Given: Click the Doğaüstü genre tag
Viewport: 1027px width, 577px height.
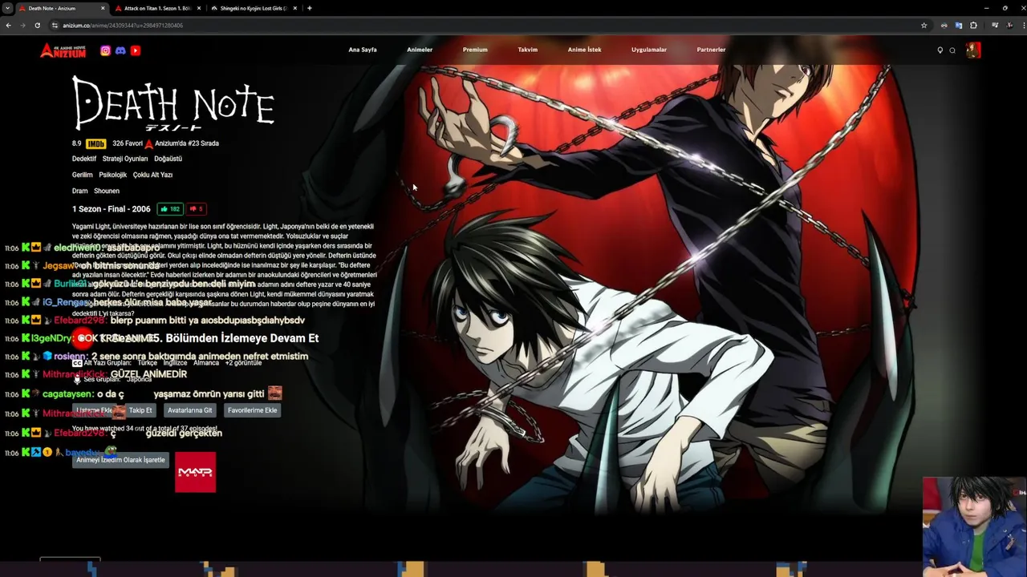Looking at the screenshot, I should (168, 159).
